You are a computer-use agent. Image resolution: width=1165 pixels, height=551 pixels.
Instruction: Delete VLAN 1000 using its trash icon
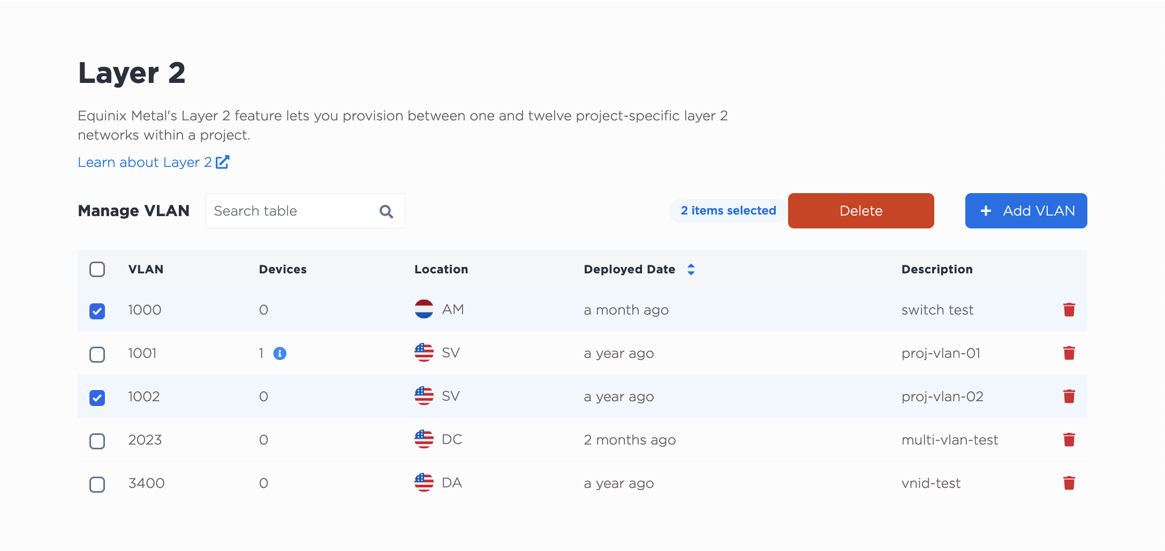click(1069, 310)
